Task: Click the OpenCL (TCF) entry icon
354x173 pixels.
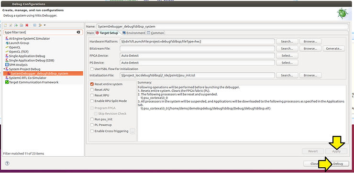Action: tap(7, 52)
